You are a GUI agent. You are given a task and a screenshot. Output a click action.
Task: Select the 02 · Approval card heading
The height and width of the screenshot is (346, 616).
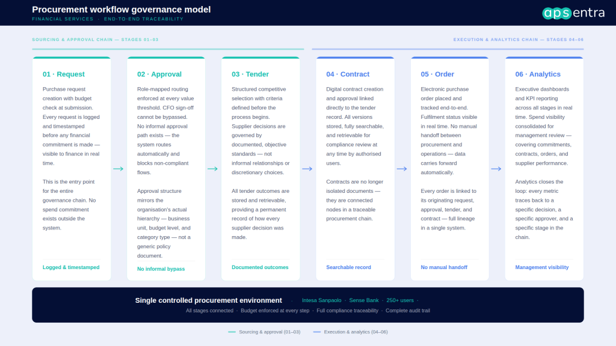click(x=159, y=74)
